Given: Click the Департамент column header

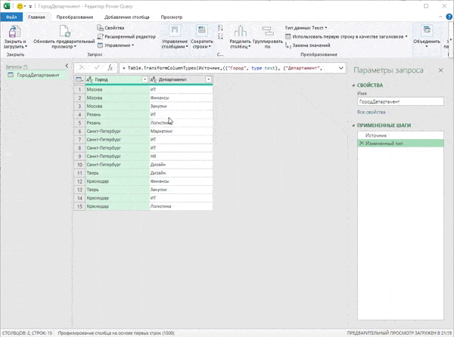Looking at the screenshot, I should tap(181, 79).
